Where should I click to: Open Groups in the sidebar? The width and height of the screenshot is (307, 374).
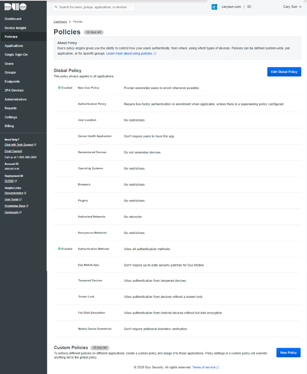[x=10, y=72]
